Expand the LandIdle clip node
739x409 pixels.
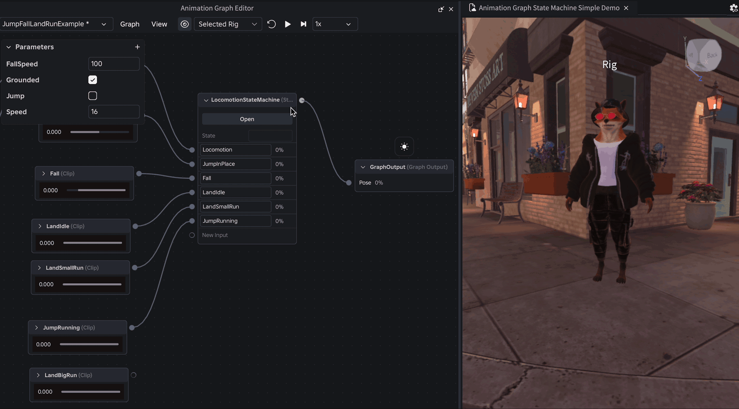pyautogui.click(x=40, y=226)
